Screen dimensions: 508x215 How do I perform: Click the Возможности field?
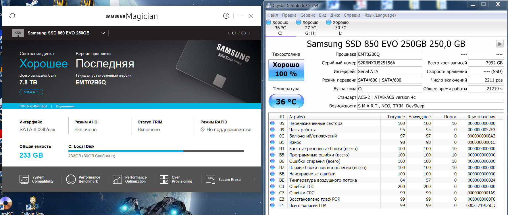430,106
